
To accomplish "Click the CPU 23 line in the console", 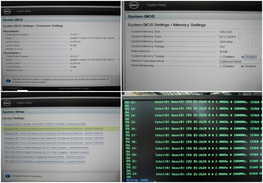I will (194, 174).
